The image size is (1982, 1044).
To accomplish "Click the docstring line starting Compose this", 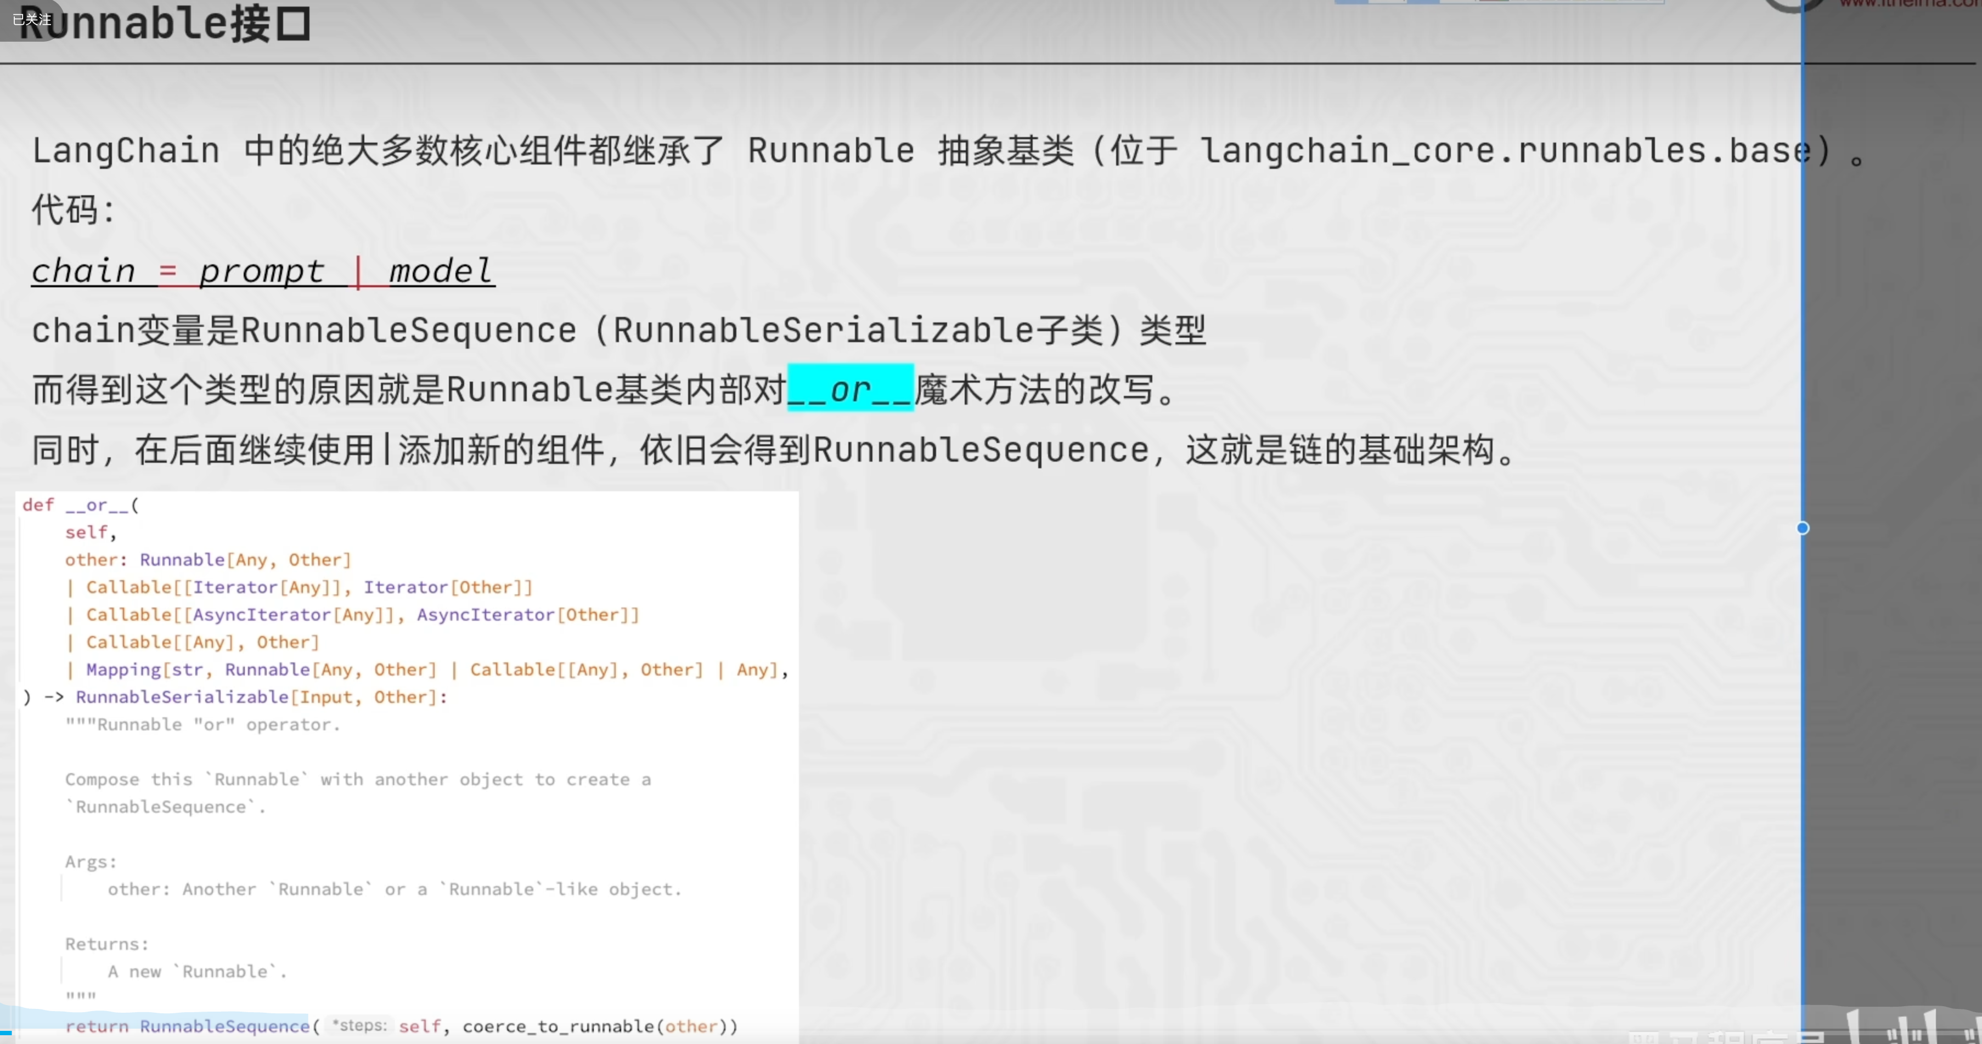I will click(x=358, y=780).
